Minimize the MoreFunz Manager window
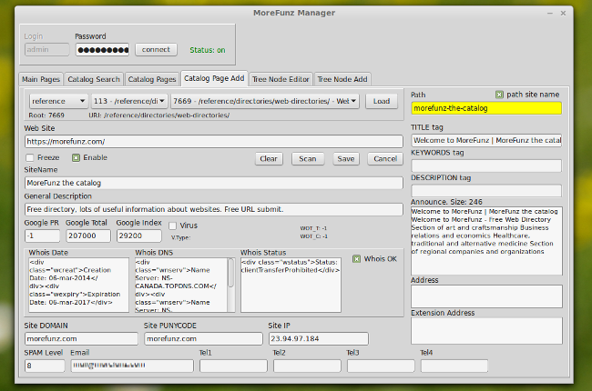The width and height of the screenshot is (592, 391). (550, 14)
